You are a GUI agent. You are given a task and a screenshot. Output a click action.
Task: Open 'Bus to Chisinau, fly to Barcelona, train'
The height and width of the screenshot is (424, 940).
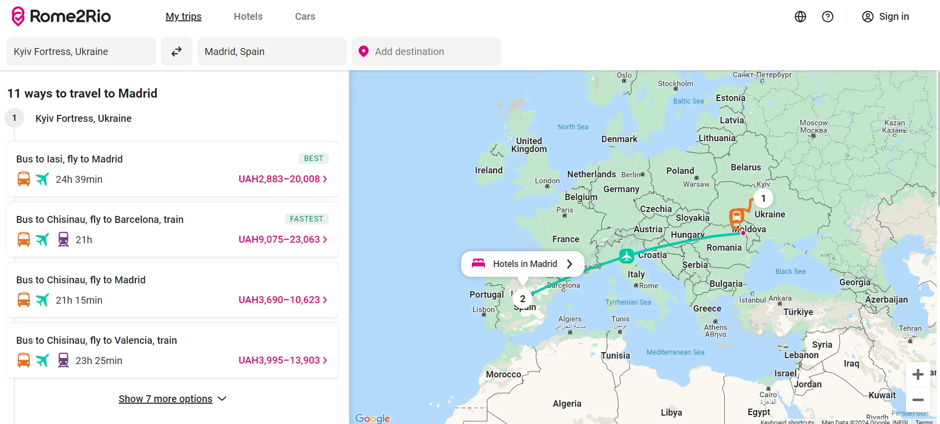pyautogui.click(x=173, y=229)
